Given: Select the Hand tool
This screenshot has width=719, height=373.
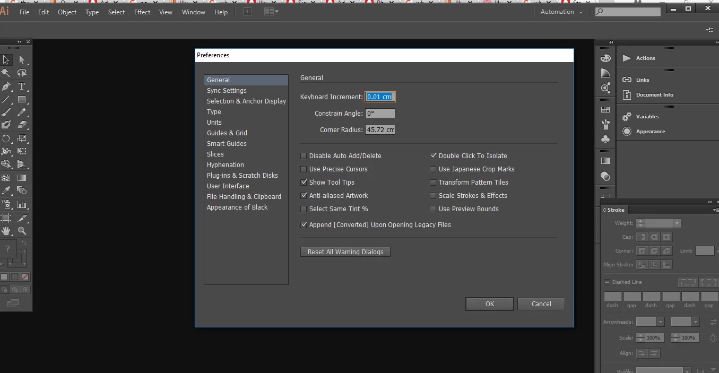Looking at the screenshot, I should pos(6,231).
